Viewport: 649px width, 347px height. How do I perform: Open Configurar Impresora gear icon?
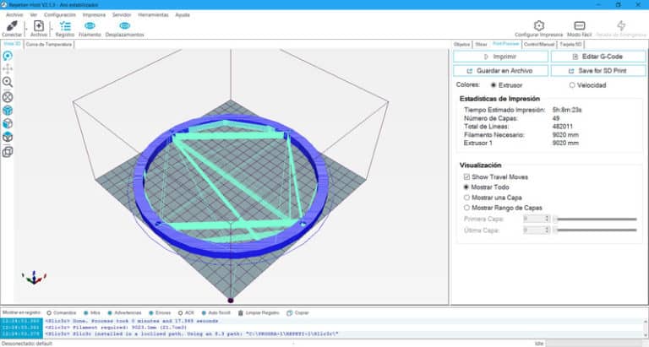(538, 26)
